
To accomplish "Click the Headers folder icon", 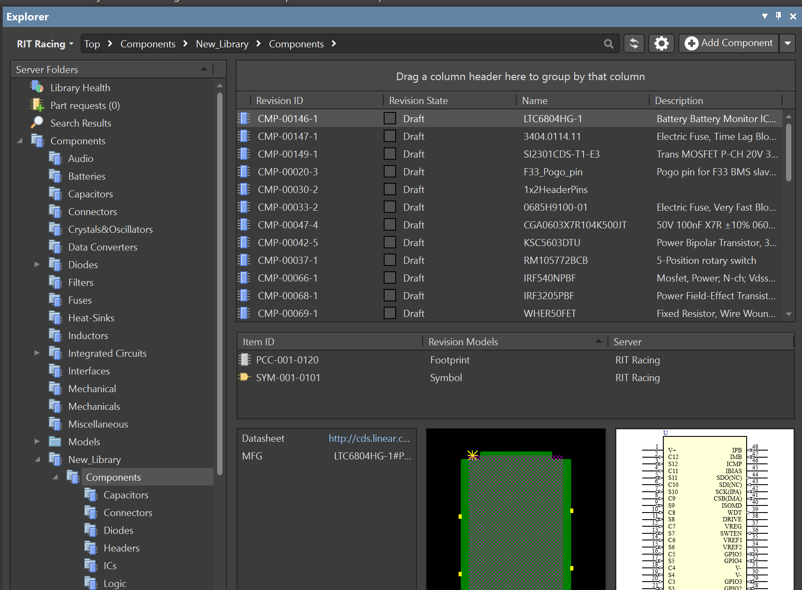I will coord(90,548).
